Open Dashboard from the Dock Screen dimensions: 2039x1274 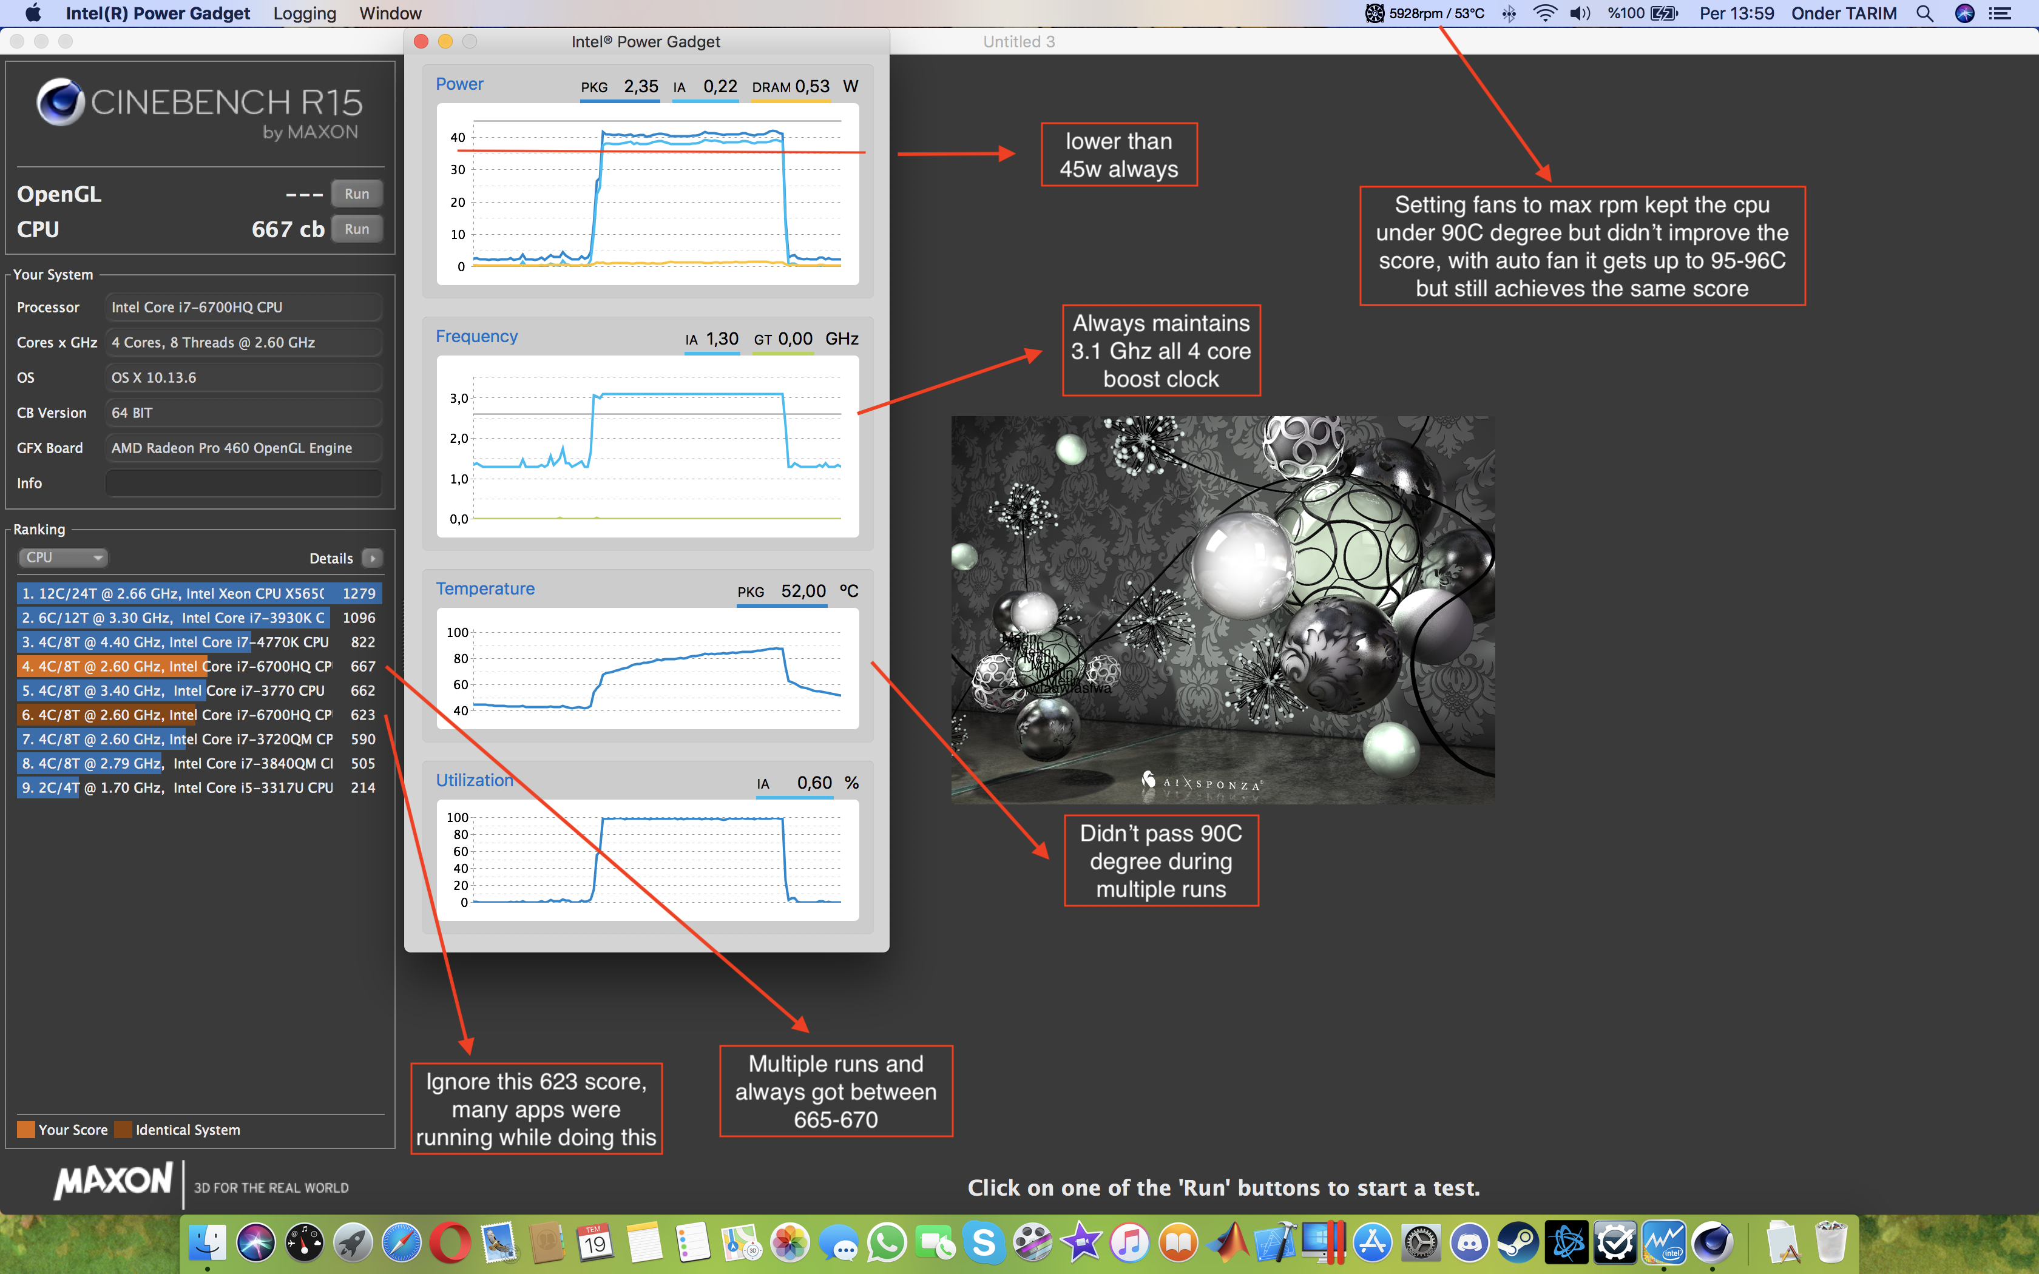tap(304, 1243)
